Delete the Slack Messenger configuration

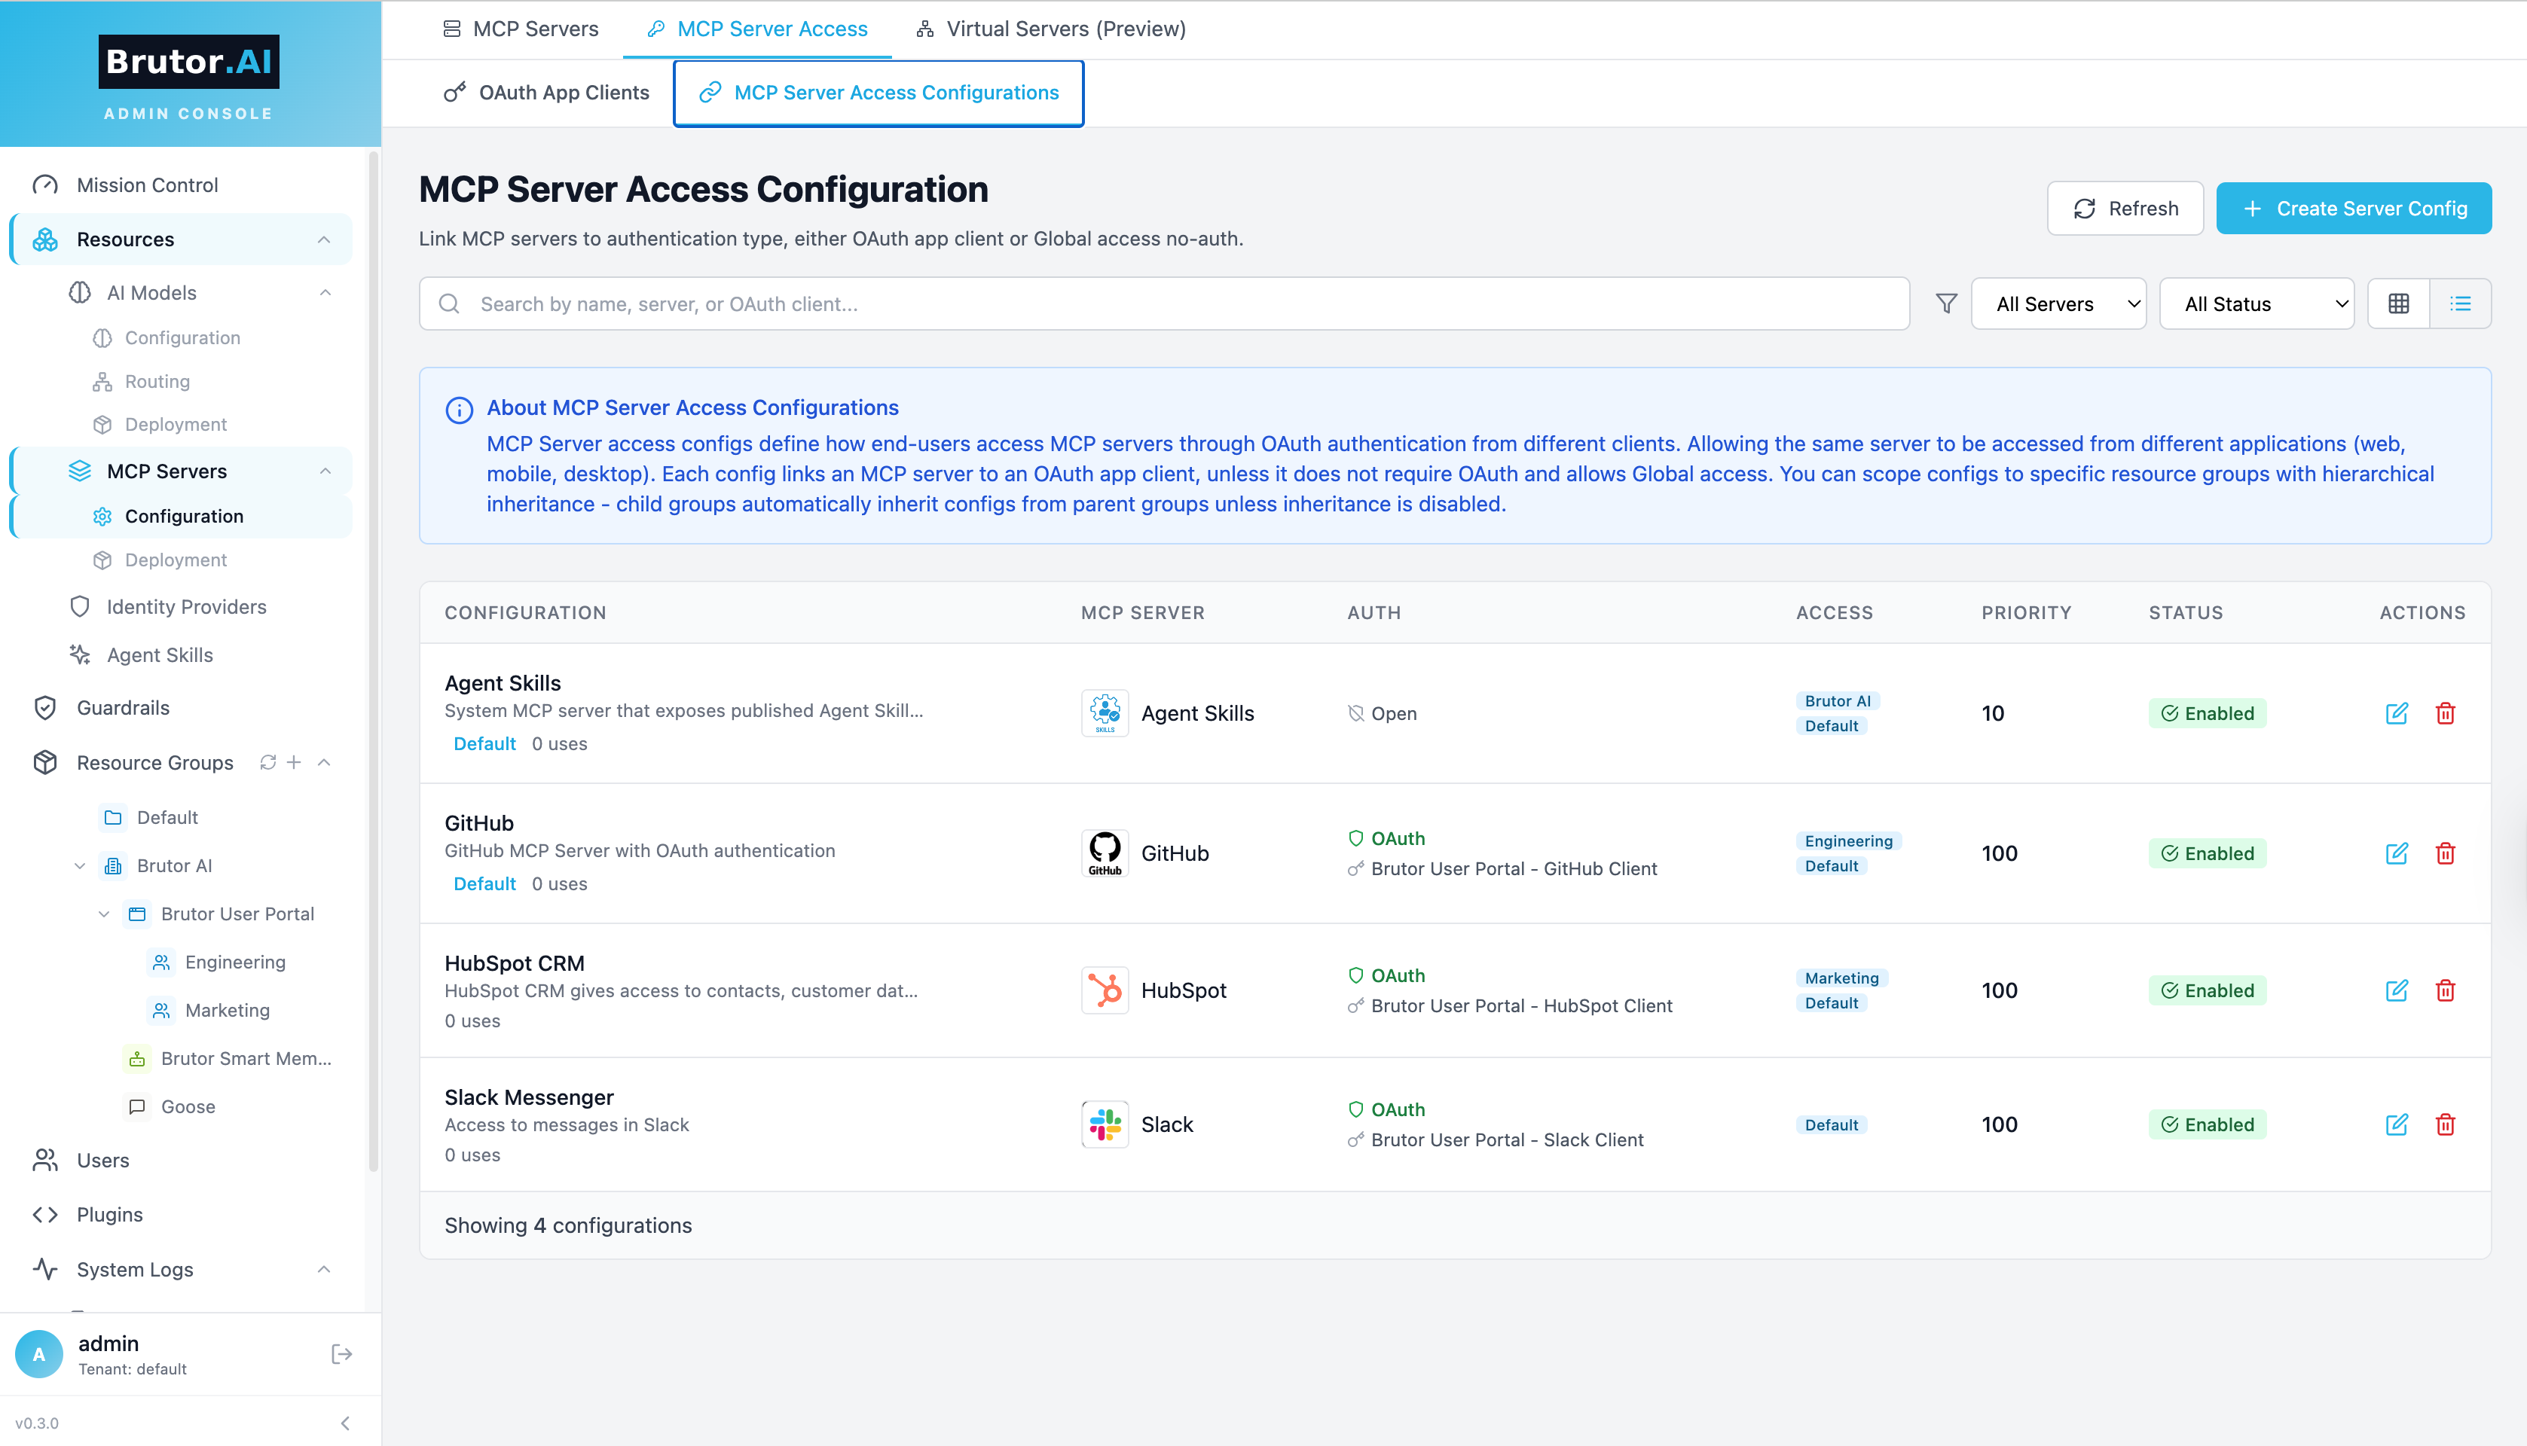tap(2446, 1124)
